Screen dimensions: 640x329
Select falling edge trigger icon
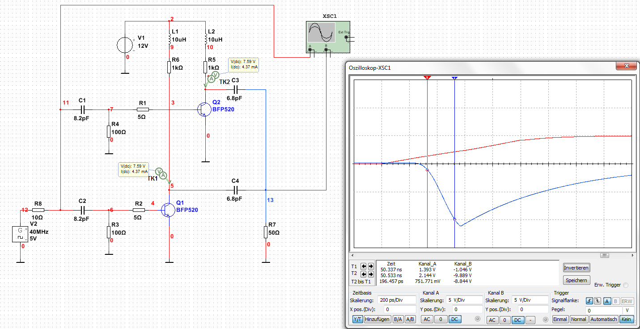(x=597, y=301)
